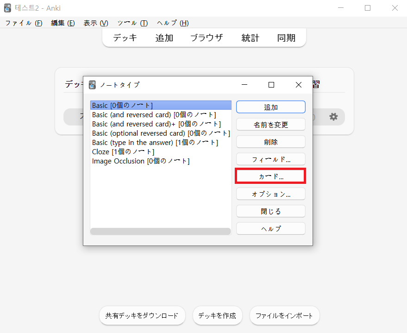Viewport: 407px width, 333px height.
Task: Select Basic (type in the answer) row
Action: coord(161,143)
